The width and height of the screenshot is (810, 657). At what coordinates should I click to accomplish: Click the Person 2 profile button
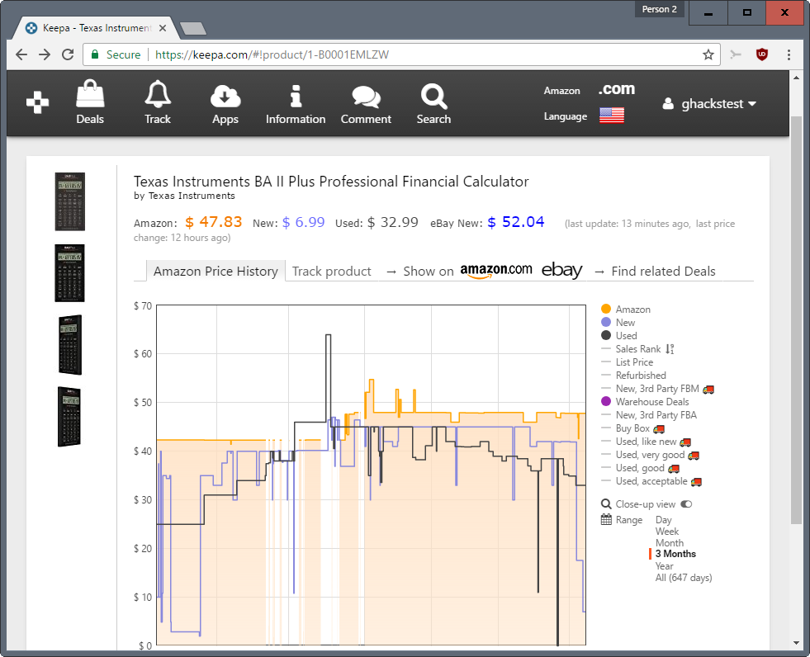click(x=659, y=9)
